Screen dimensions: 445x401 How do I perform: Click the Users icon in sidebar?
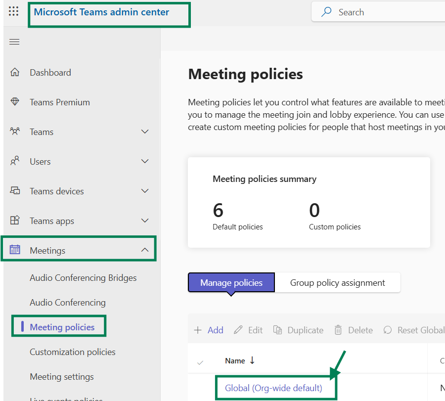[x=15, y=161]
